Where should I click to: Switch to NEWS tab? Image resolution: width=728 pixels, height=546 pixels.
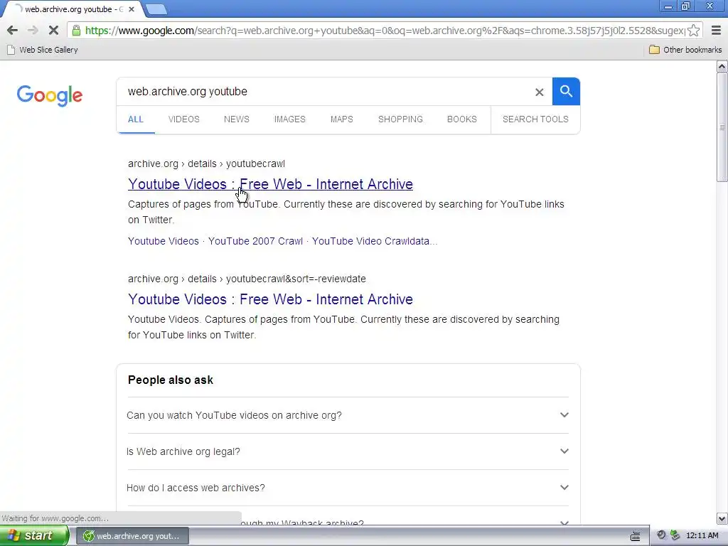[x=237, y=119]
